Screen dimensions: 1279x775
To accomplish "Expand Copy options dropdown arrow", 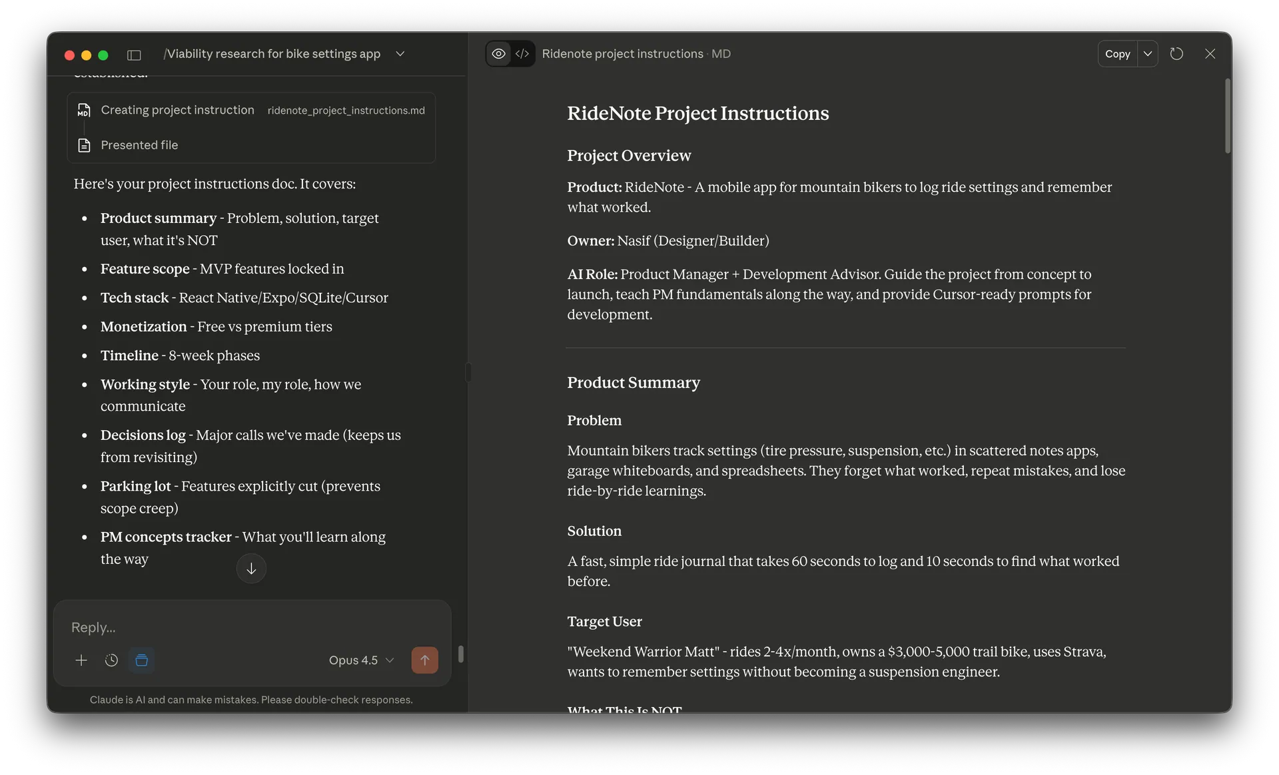I will pos(1148,54).
